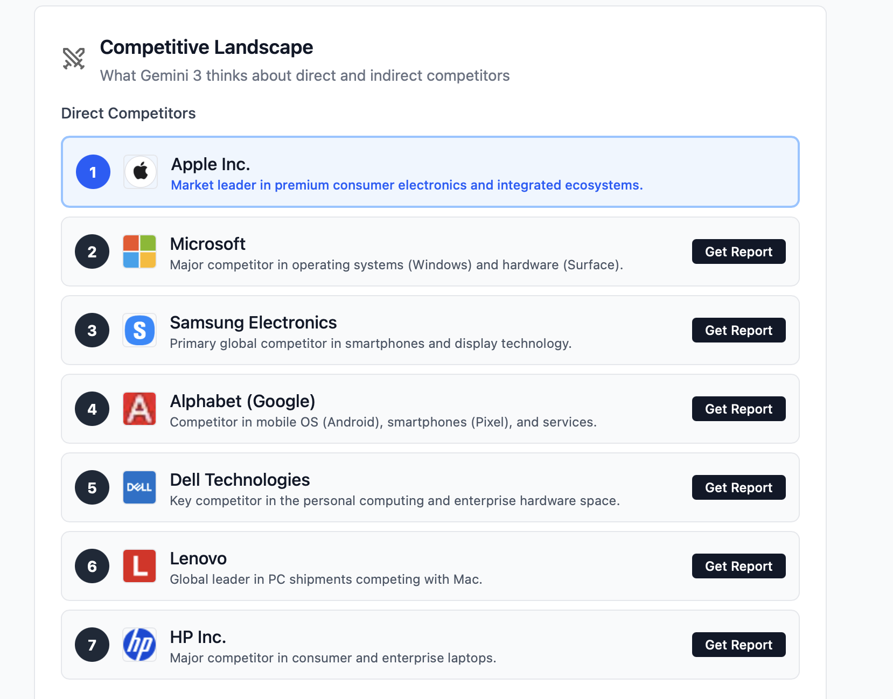The image size is (893, 699).
Task: Click Get Report for Lenovo
Action: 738,566
